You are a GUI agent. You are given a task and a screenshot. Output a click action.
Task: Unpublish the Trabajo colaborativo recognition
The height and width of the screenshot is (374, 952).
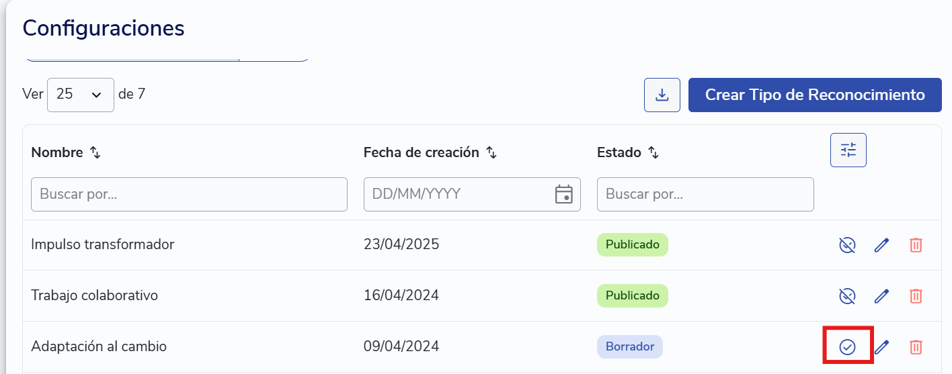click(847, 296)
